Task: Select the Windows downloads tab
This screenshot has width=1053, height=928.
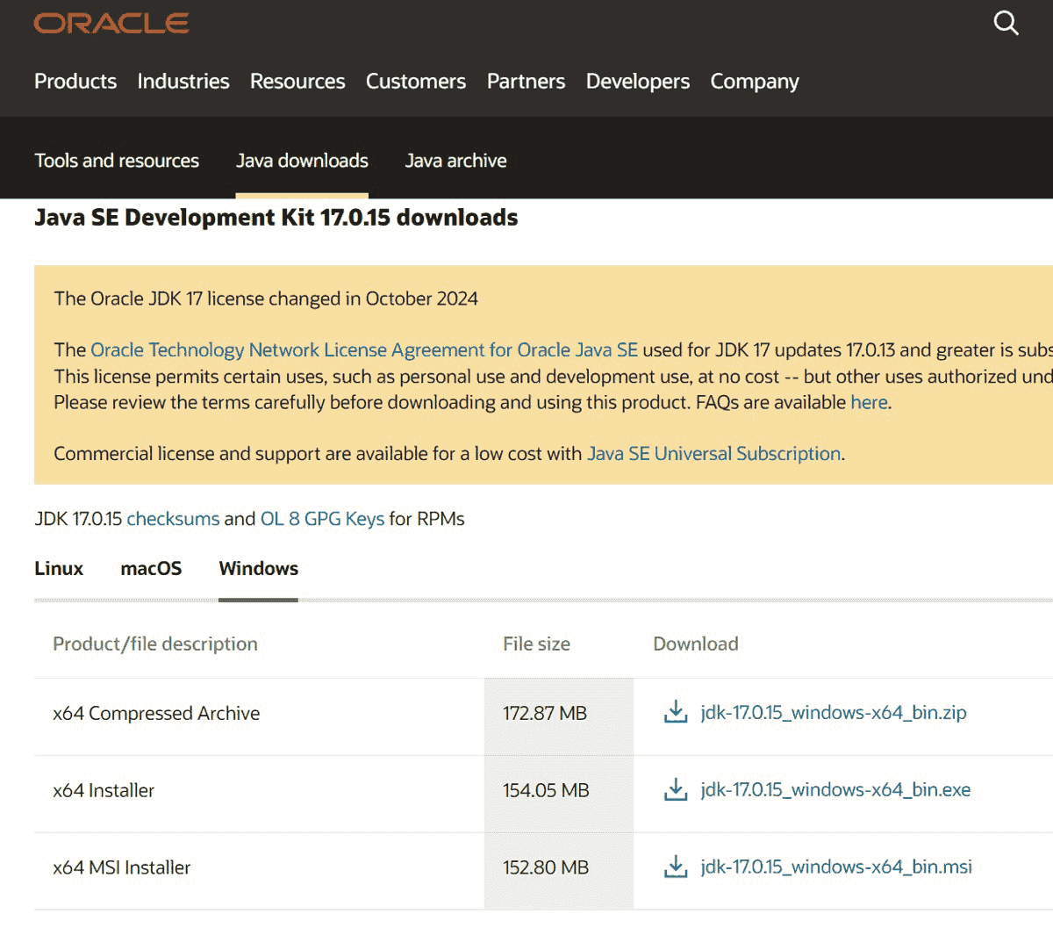Action: (x=258, y=569)
